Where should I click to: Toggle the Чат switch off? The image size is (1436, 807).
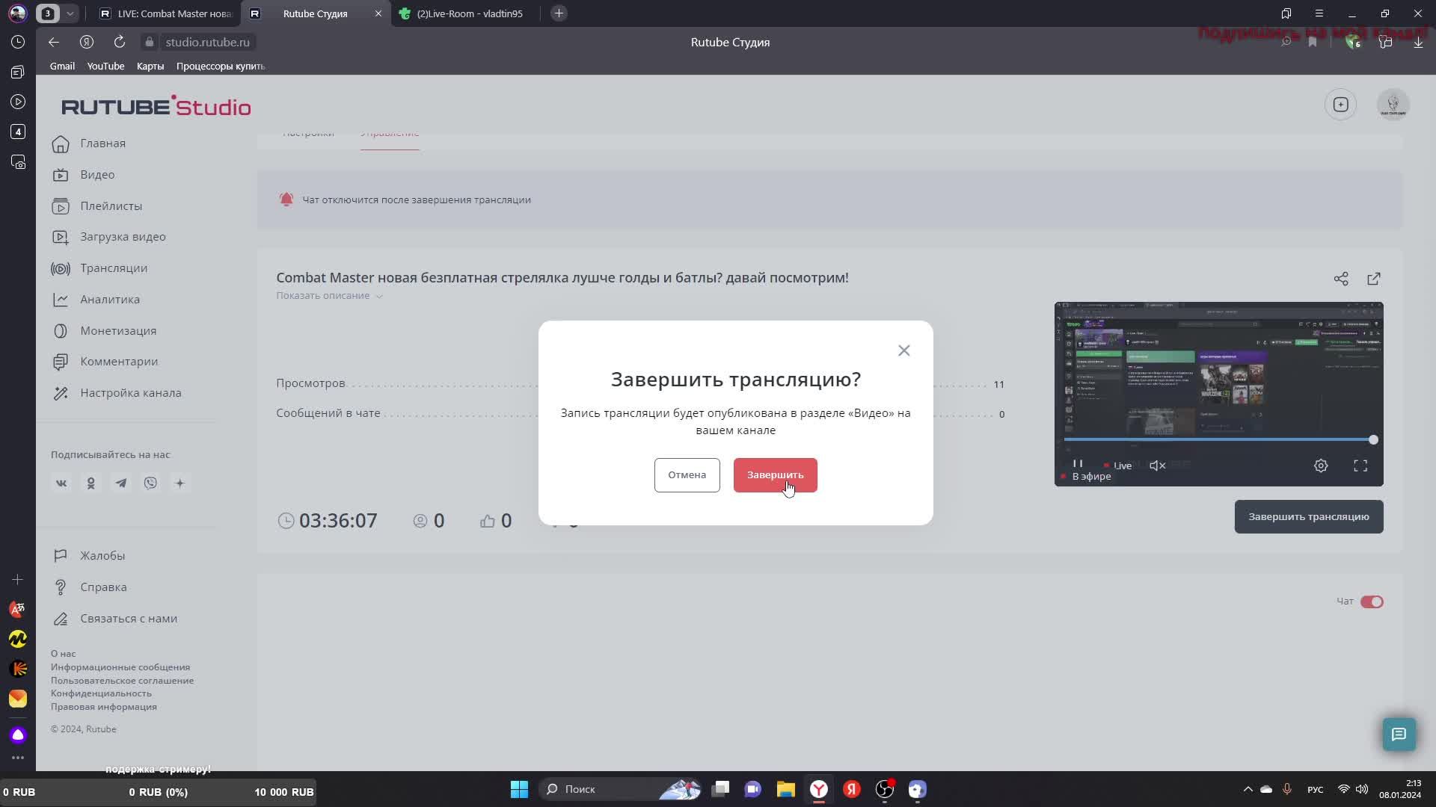click(x=1372, y=602)
